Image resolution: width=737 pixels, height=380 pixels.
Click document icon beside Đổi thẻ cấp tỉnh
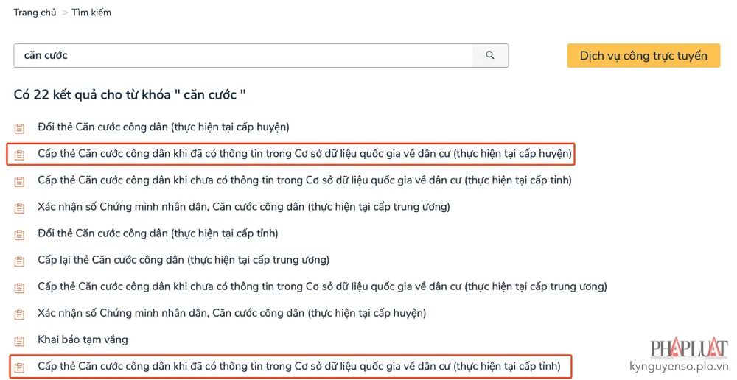point(19,234)
